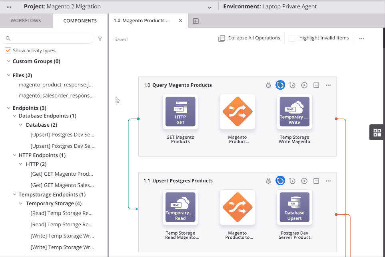Open Query Magento Products ellipsis menu
The width and height of the screenshot is (385, 257).
pos(328,85)
